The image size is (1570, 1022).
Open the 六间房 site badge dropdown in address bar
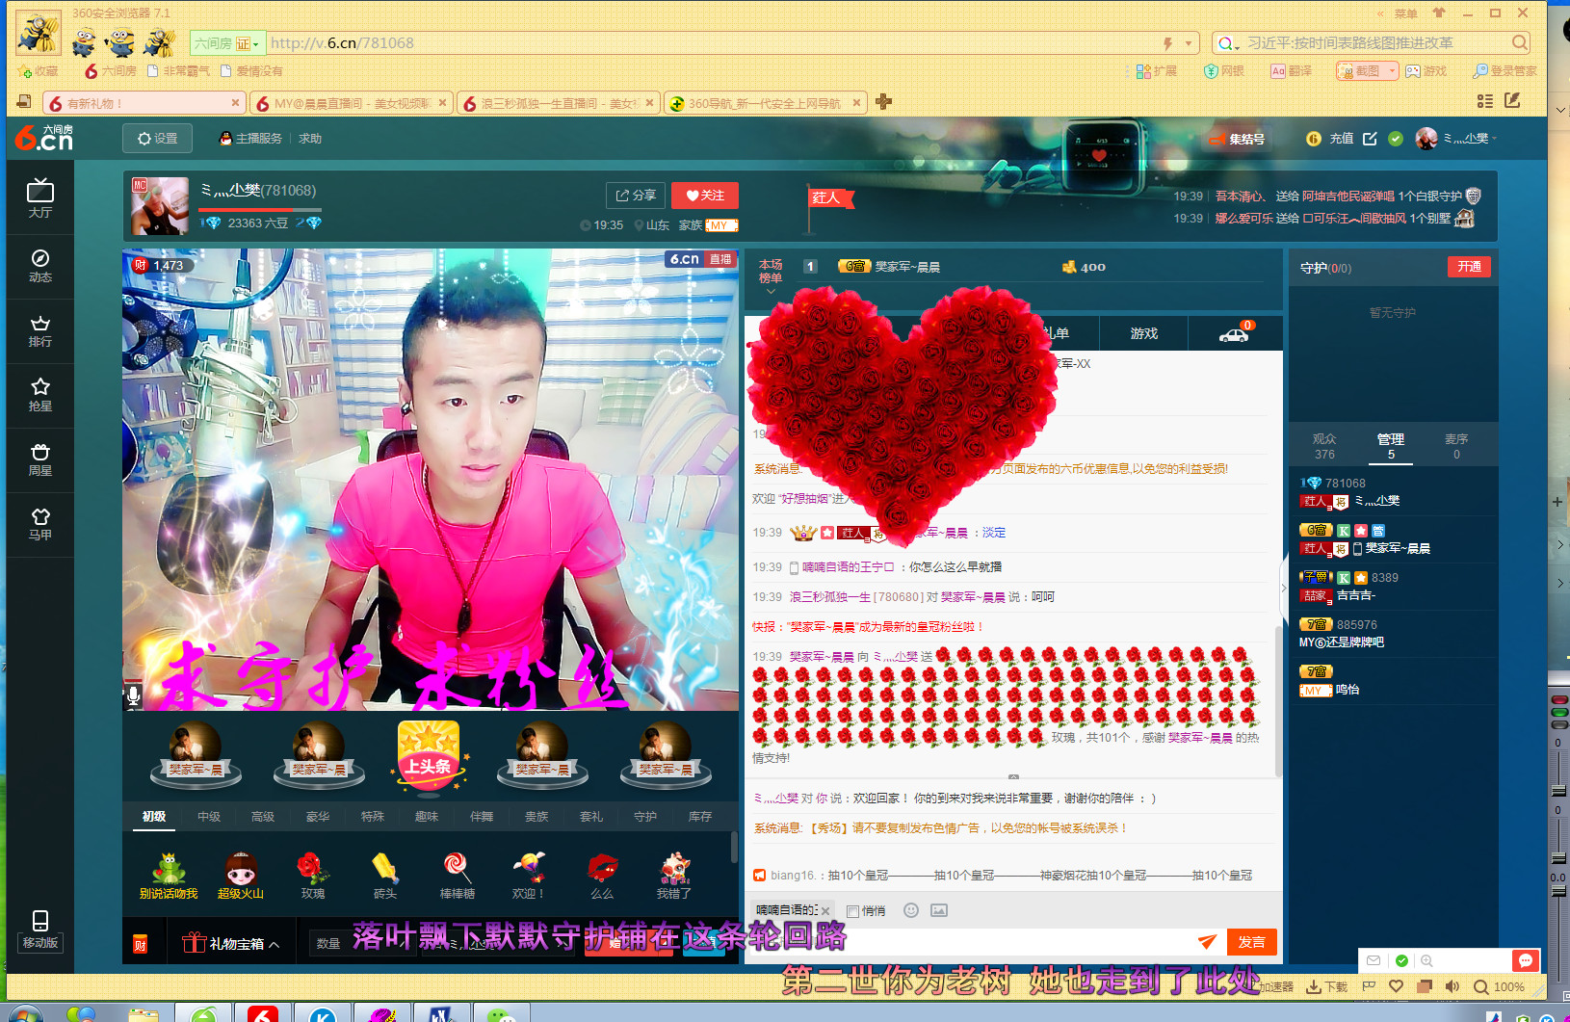227,43
